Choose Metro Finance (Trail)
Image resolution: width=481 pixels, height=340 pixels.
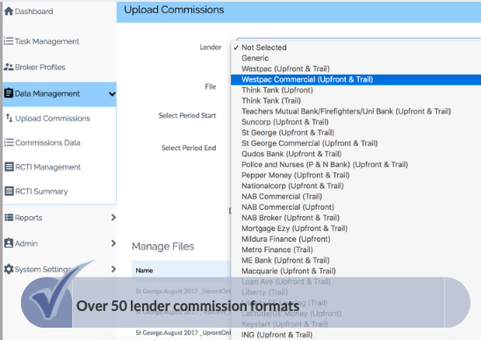click(277, 250)
